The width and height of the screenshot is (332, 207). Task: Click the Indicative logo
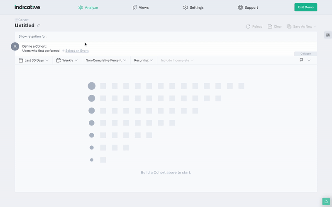coord(27,7)
